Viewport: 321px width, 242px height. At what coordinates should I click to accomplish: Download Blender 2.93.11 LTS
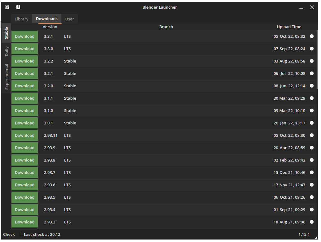(24, 136)
